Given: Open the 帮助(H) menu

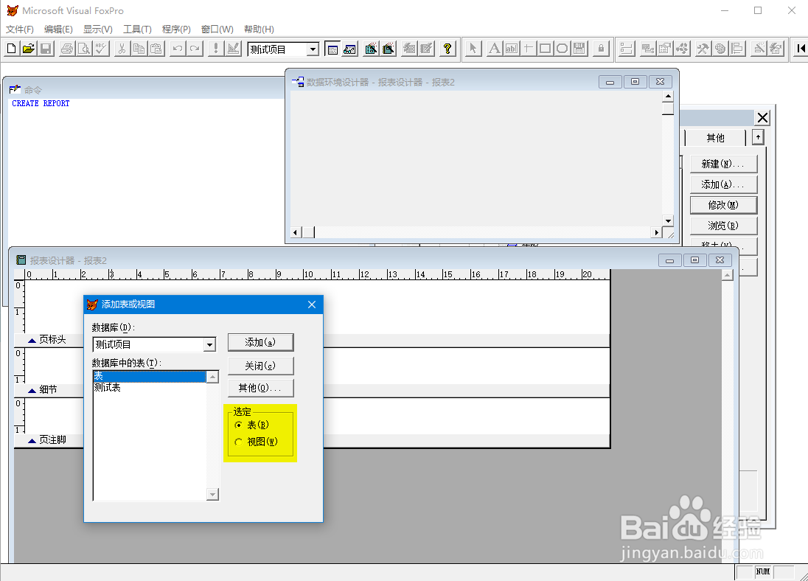Looking at the screenshot, I should coord(259,29).
